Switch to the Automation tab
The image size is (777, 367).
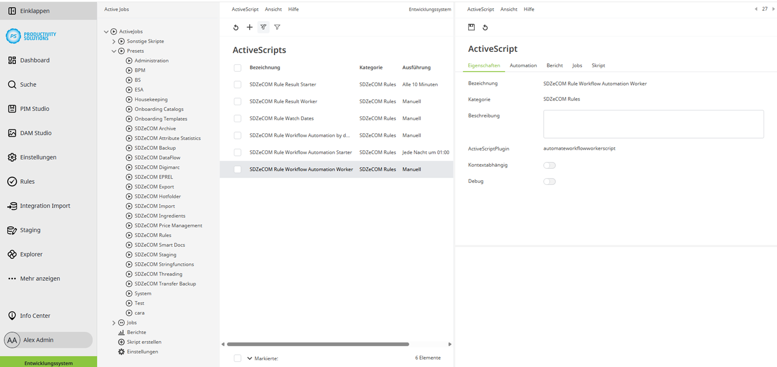point(523,65)
